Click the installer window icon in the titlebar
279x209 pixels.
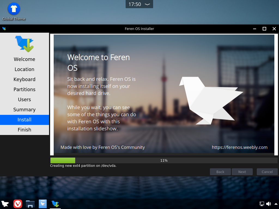pos(4,29)
